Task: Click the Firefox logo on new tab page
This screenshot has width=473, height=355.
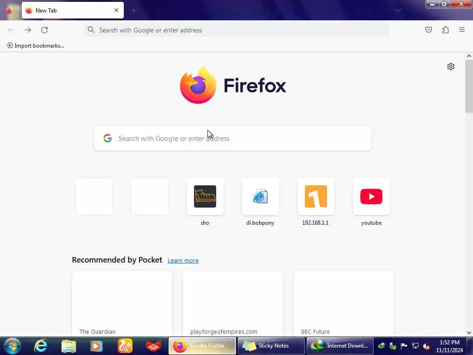Action: pos(233,86)
